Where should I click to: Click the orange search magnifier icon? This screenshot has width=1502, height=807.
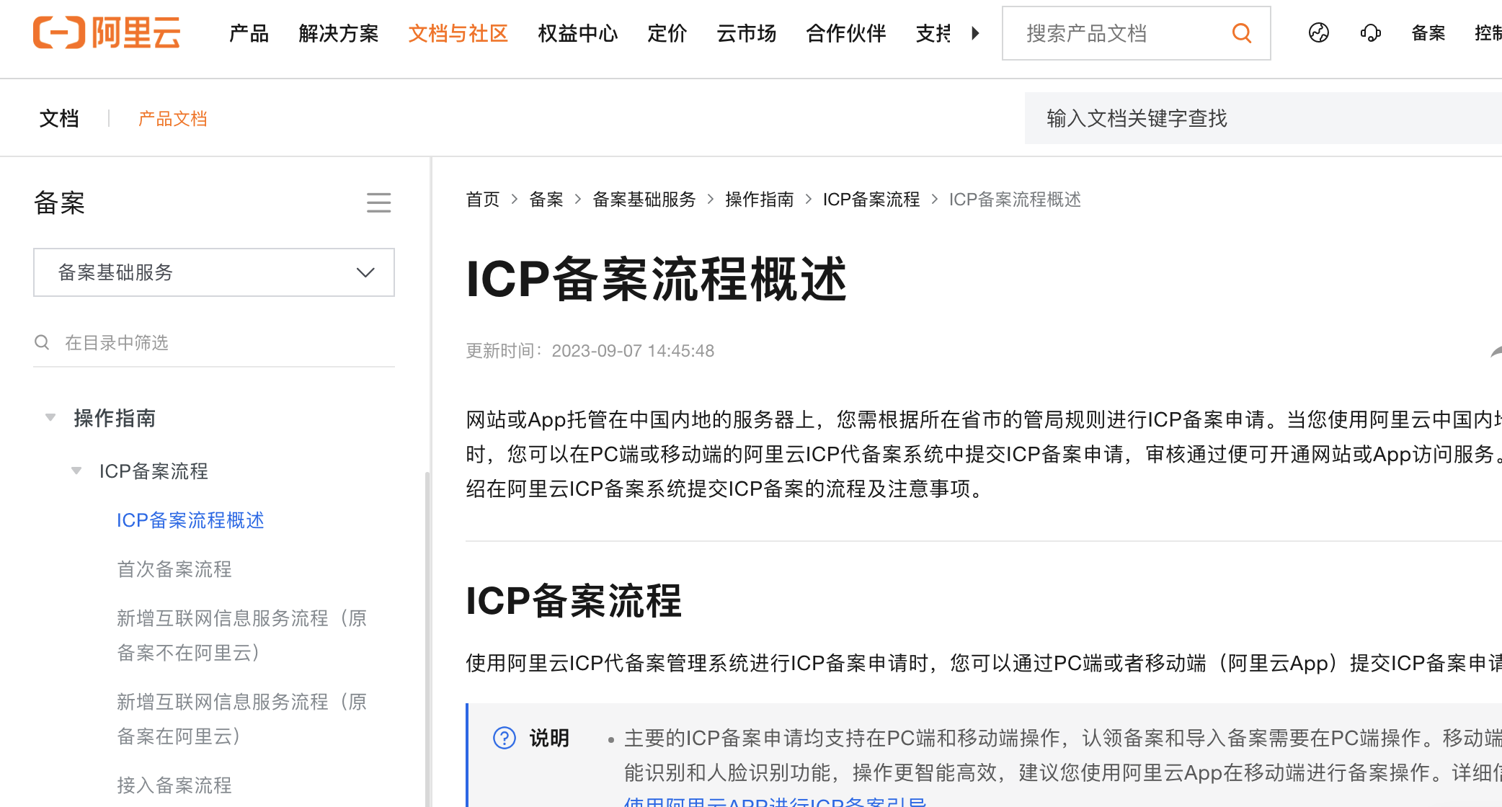point(1241,33)
